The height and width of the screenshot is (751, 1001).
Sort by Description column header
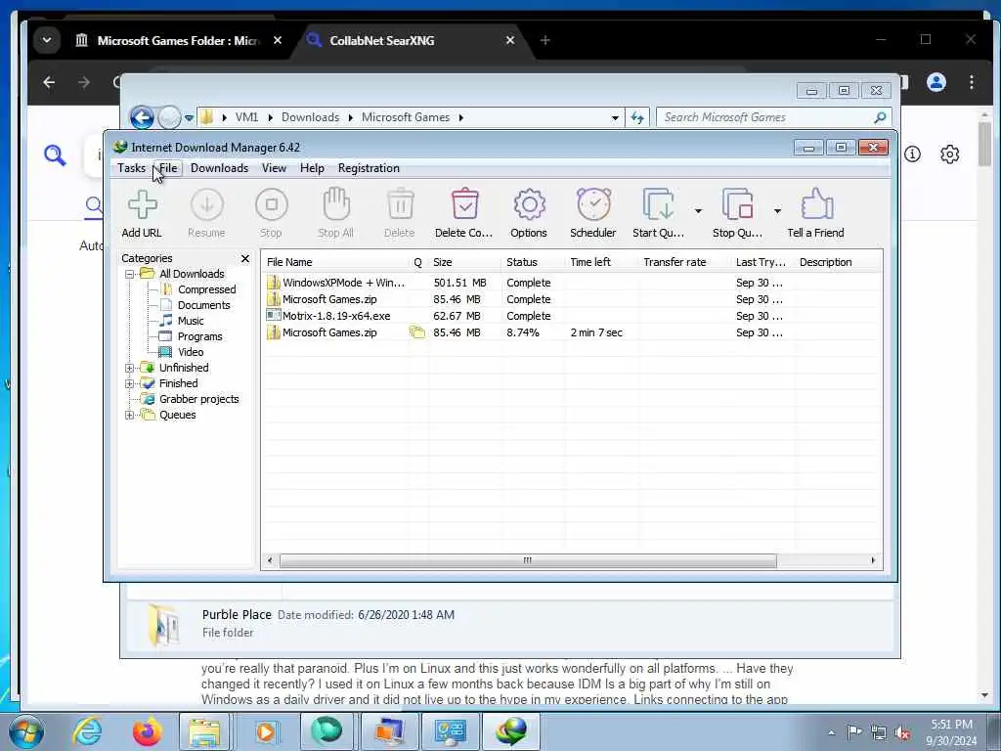838,262
